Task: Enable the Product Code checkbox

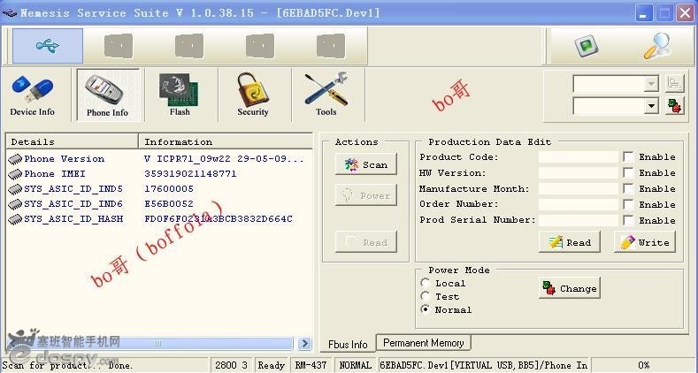Action: point(628,157)
